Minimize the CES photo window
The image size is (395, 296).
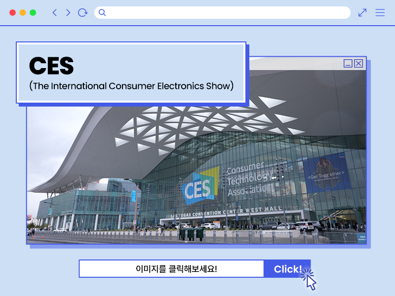(x=348, y=64)
